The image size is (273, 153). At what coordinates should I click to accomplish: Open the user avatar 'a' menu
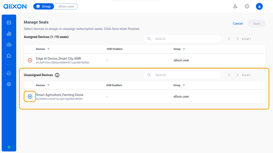coord(259,6)
